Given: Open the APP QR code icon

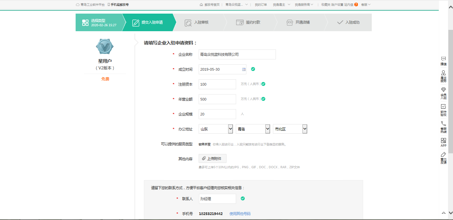Looking at the screenshot, I should tap(443, 140).
